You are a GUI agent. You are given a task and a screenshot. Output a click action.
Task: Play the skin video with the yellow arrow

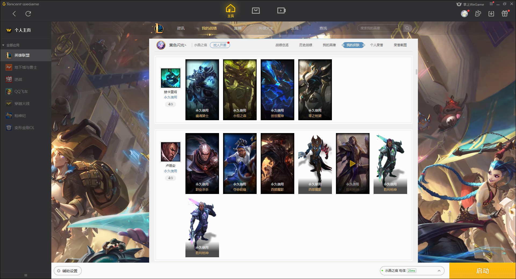pyautogui.click(x=353, y=163)
